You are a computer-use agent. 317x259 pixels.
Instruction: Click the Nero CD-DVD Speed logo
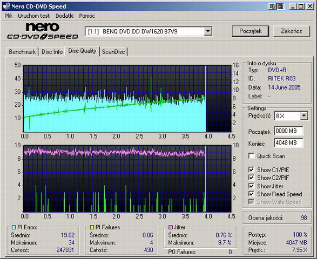(43, 31)
